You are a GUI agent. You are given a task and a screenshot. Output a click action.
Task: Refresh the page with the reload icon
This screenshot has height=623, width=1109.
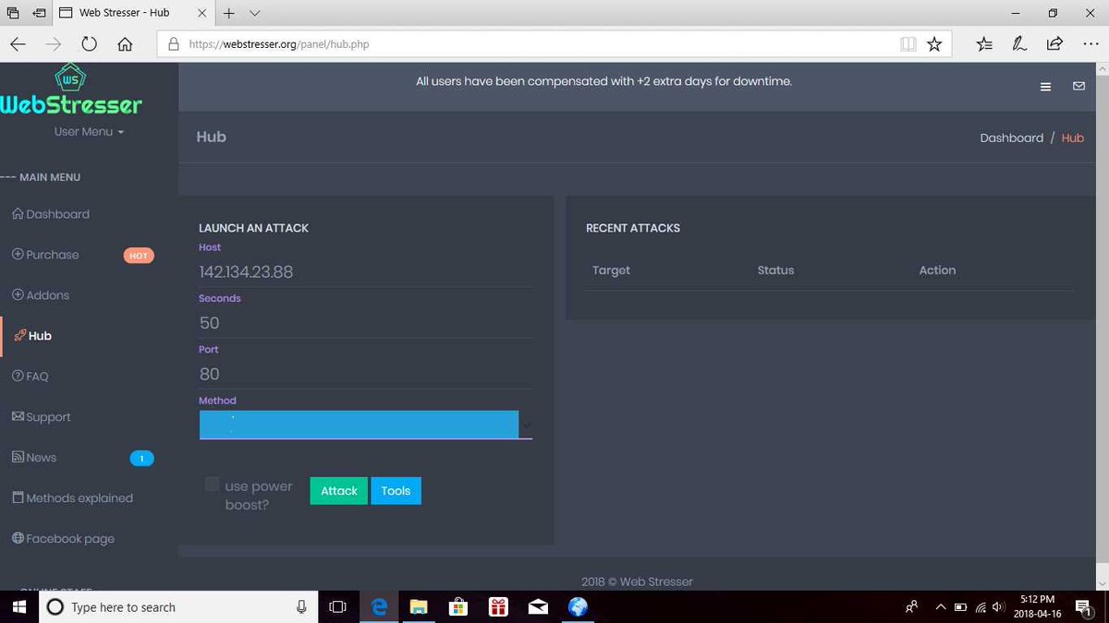click(89, 43)
